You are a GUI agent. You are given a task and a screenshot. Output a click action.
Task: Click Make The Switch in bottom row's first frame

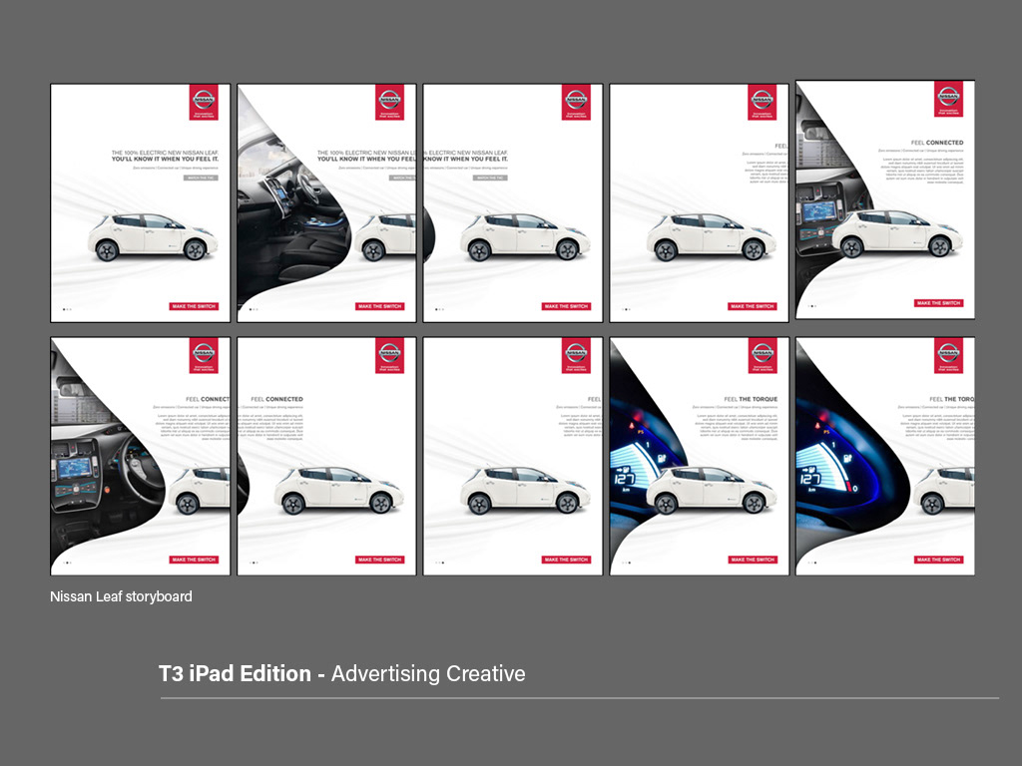pyautogui.click(x=194, y=560)
